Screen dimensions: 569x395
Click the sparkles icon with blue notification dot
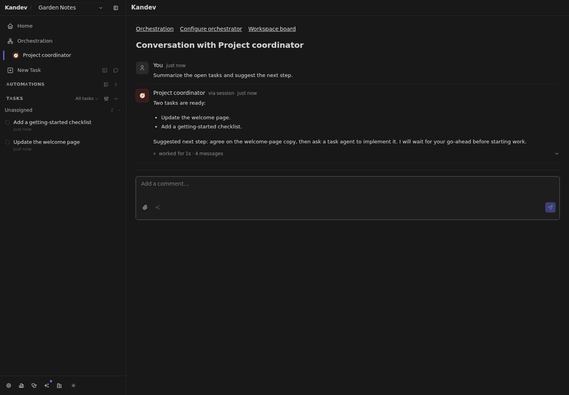click(47, 386)
